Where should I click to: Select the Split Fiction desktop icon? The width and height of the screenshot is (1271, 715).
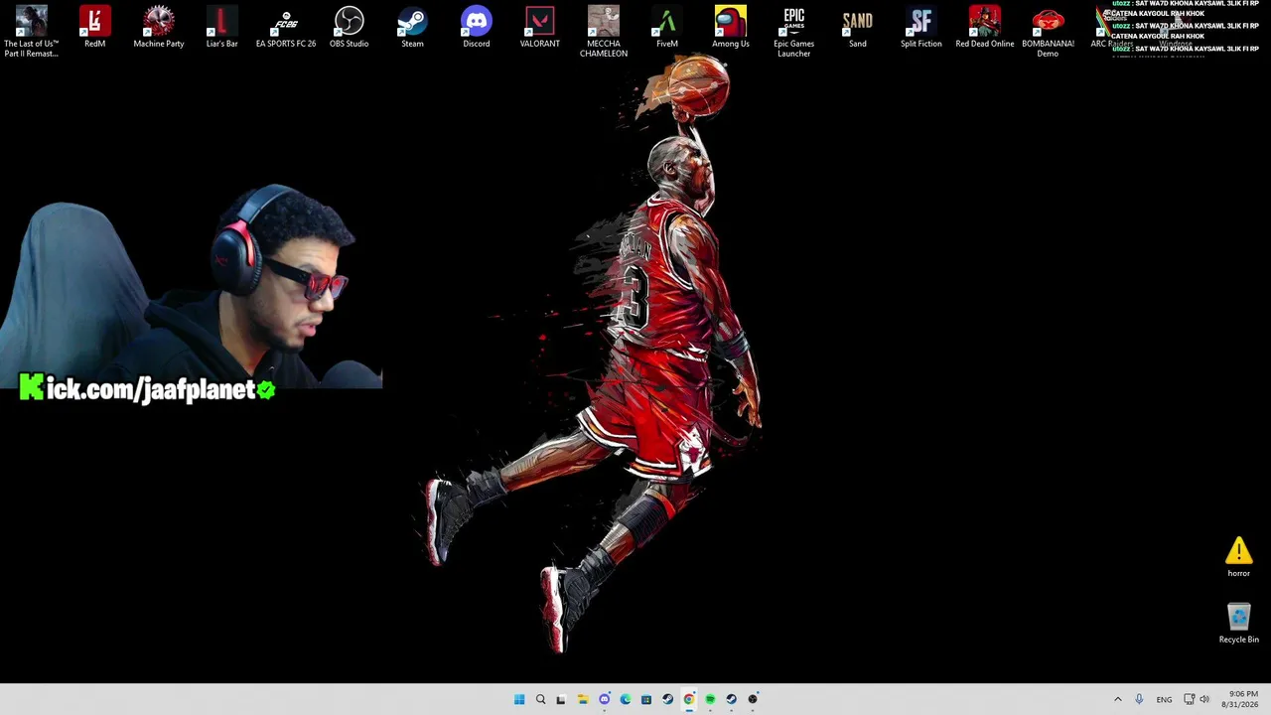coord(921,27)
